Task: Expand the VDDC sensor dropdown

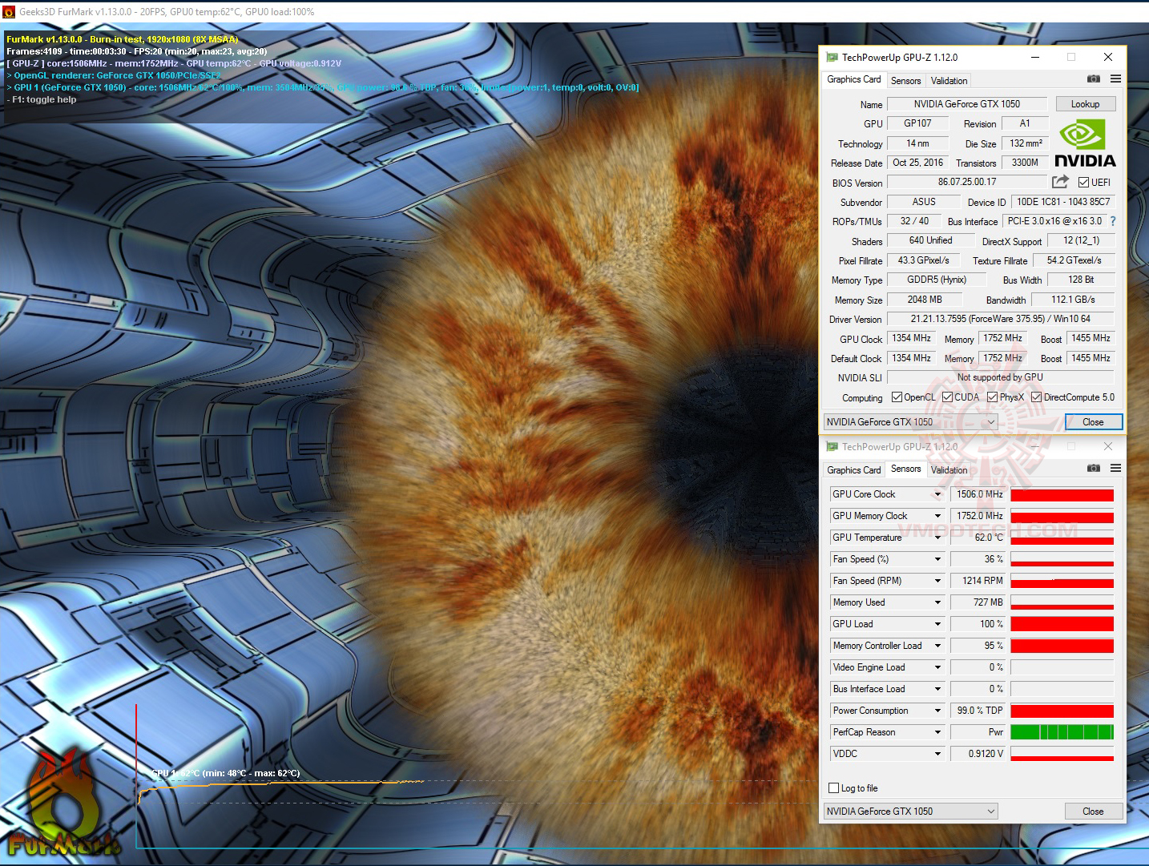Action: click(937, 754)
